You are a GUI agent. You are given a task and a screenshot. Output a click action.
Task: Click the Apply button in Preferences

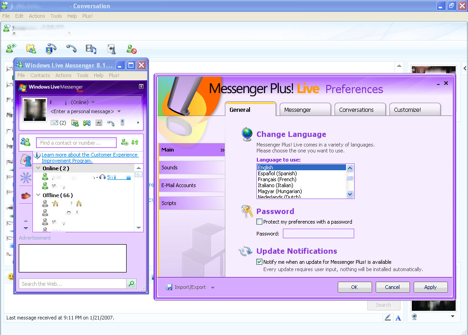(x=430, y=287)
